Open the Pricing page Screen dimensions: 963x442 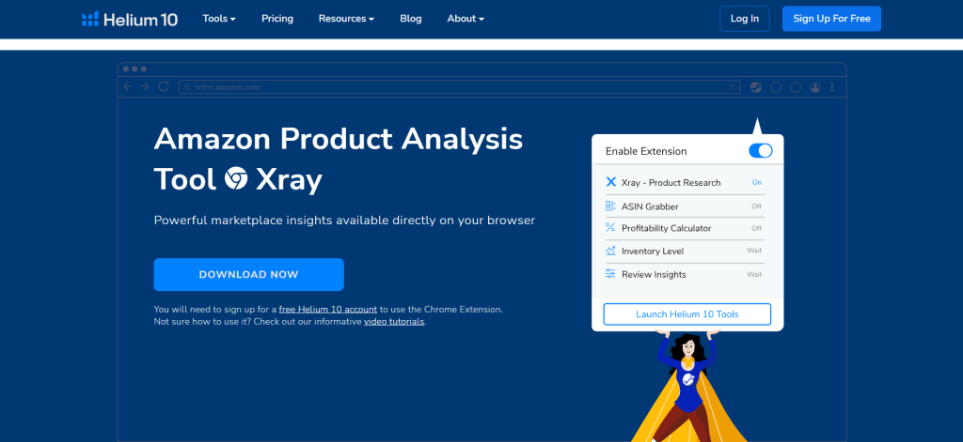click(277, 19)
